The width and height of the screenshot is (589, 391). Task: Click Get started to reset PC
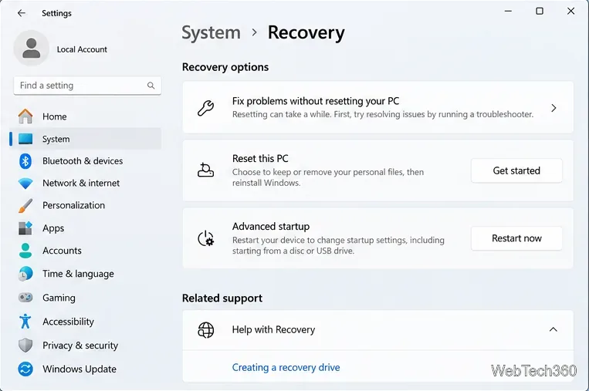(x=516, y=170)
